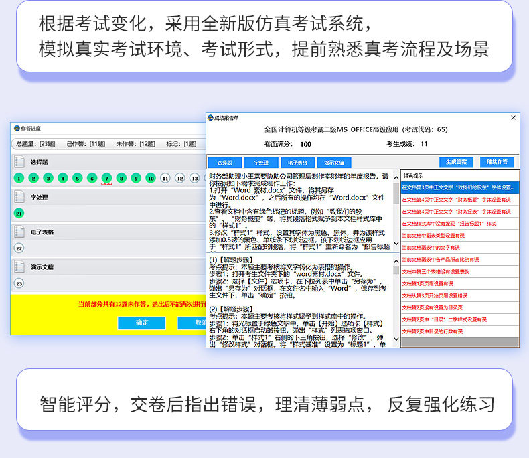529x458 pixels.
Task: Open question 5 green circle
Action: [x=77, y=178]
